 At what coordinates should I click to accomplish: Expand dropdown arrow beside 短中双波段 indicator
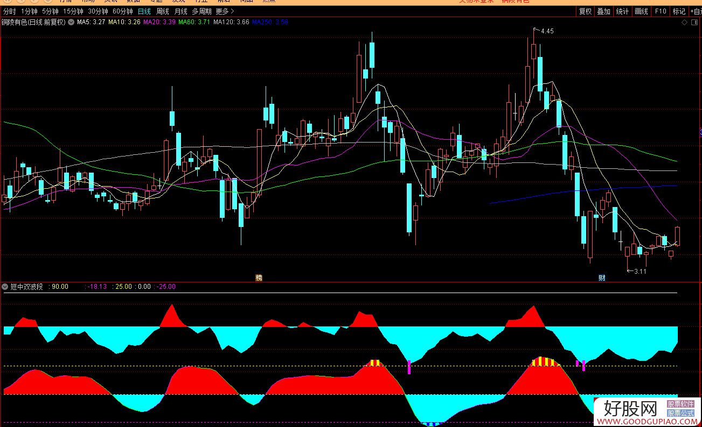tap(5, 287)
